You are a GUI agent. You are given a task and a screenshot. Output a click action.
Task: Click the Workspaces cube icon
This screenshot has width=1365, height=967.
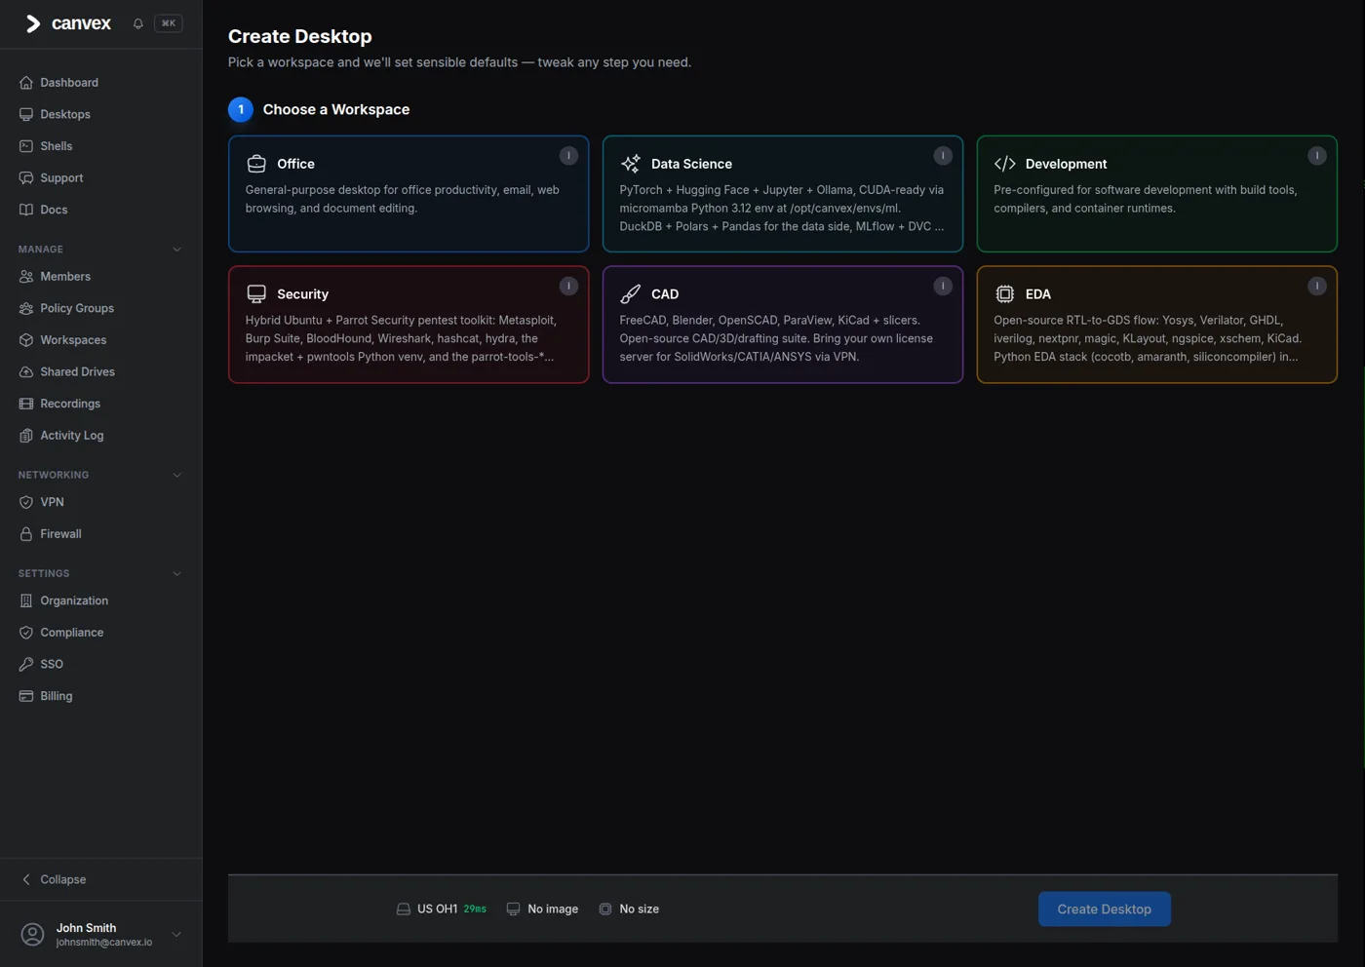26,340
